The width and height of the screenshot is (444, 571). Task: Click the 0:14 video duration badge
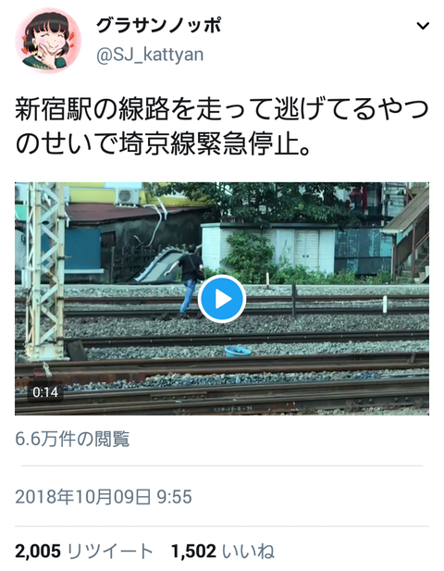[x=45, y=392]
